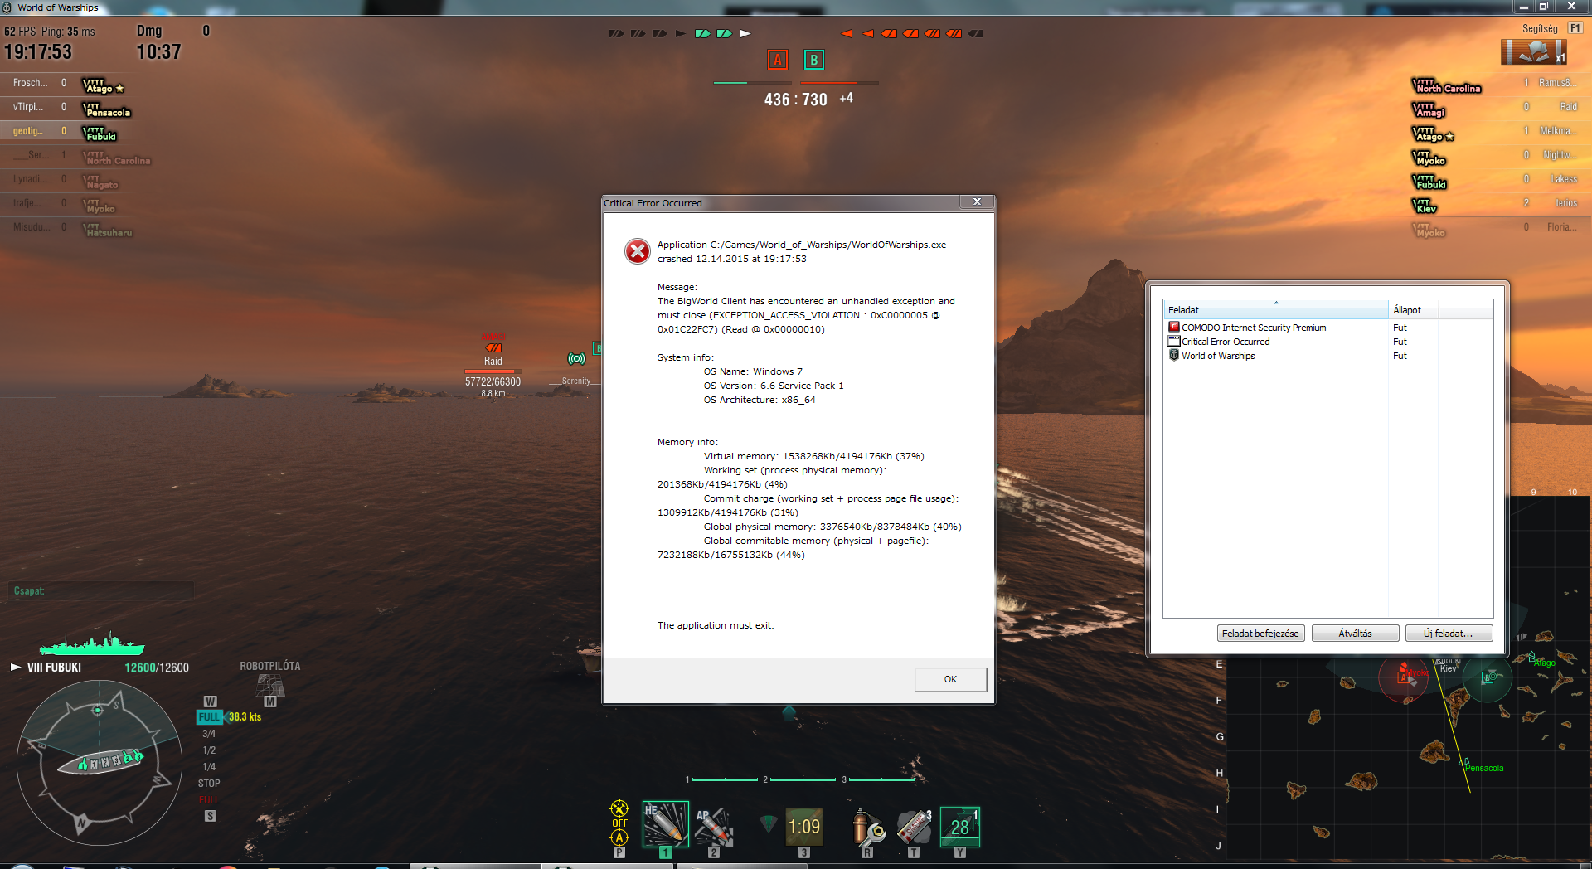Select COMODO Internet Security Premium row

1327,328
